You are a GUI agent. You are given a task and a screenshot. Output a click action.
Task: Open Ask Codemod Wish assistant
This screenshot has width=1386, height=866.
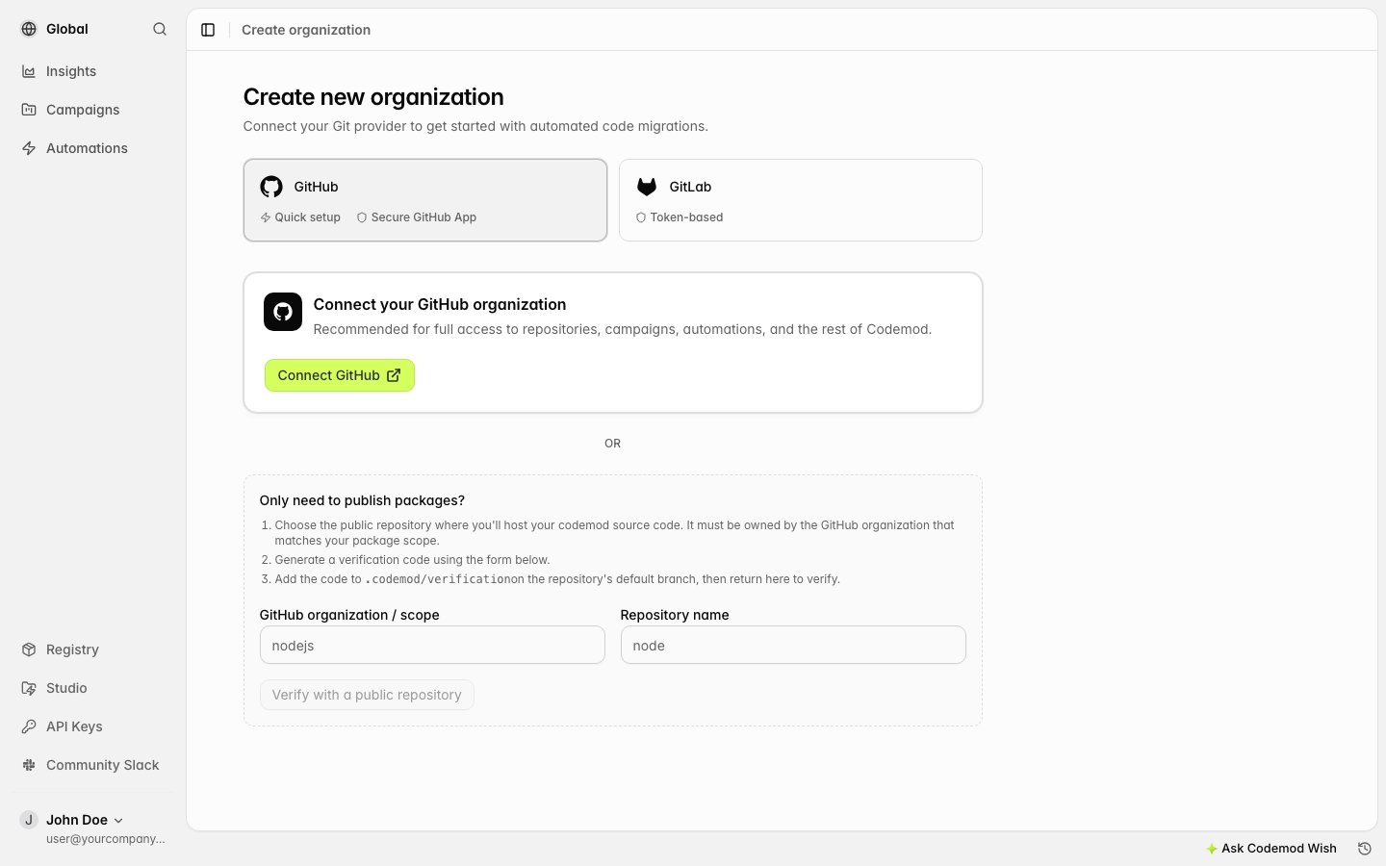pos(1271,849)
